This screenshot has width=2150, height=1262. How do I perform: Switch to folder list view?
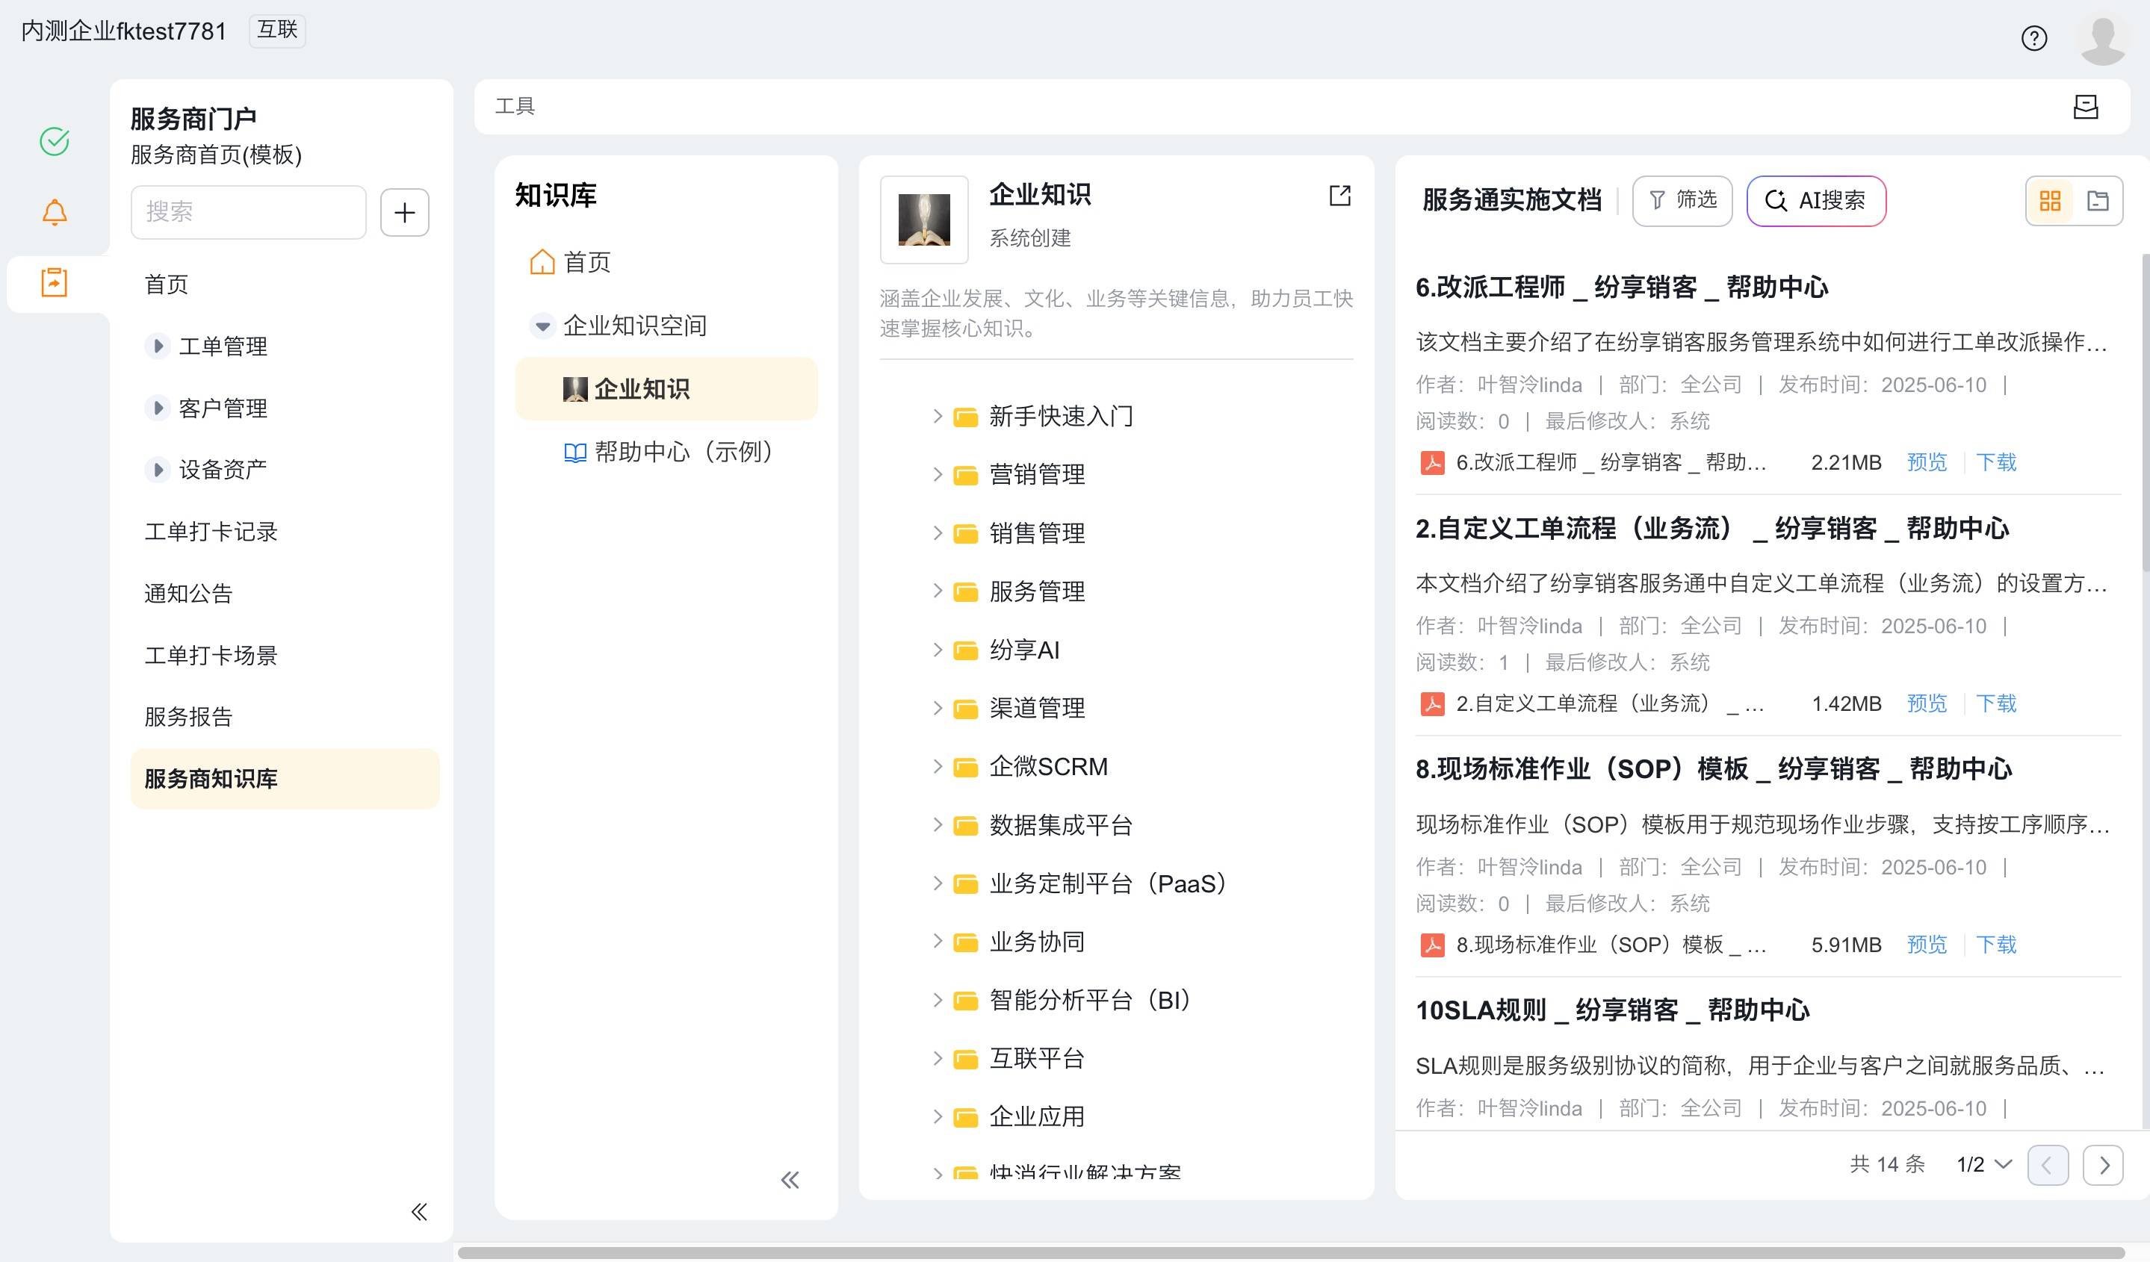tap(2097, 201)
